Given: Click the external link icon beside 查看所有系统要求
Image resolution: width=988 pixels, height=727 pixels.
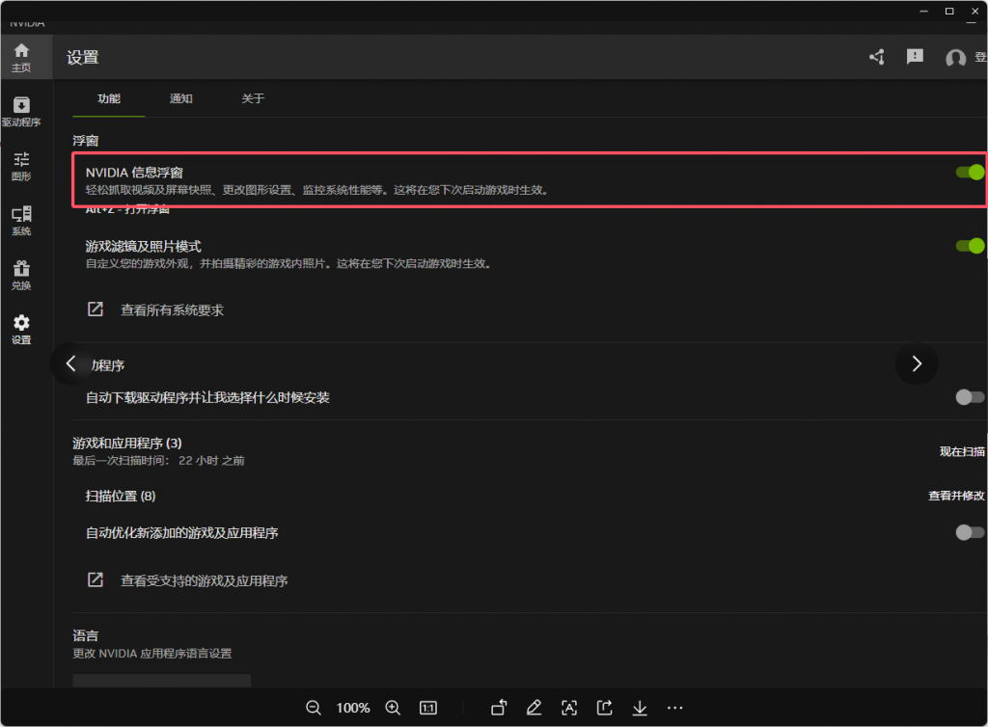Looking at the screenshot, I should click(x=96, y=310).
